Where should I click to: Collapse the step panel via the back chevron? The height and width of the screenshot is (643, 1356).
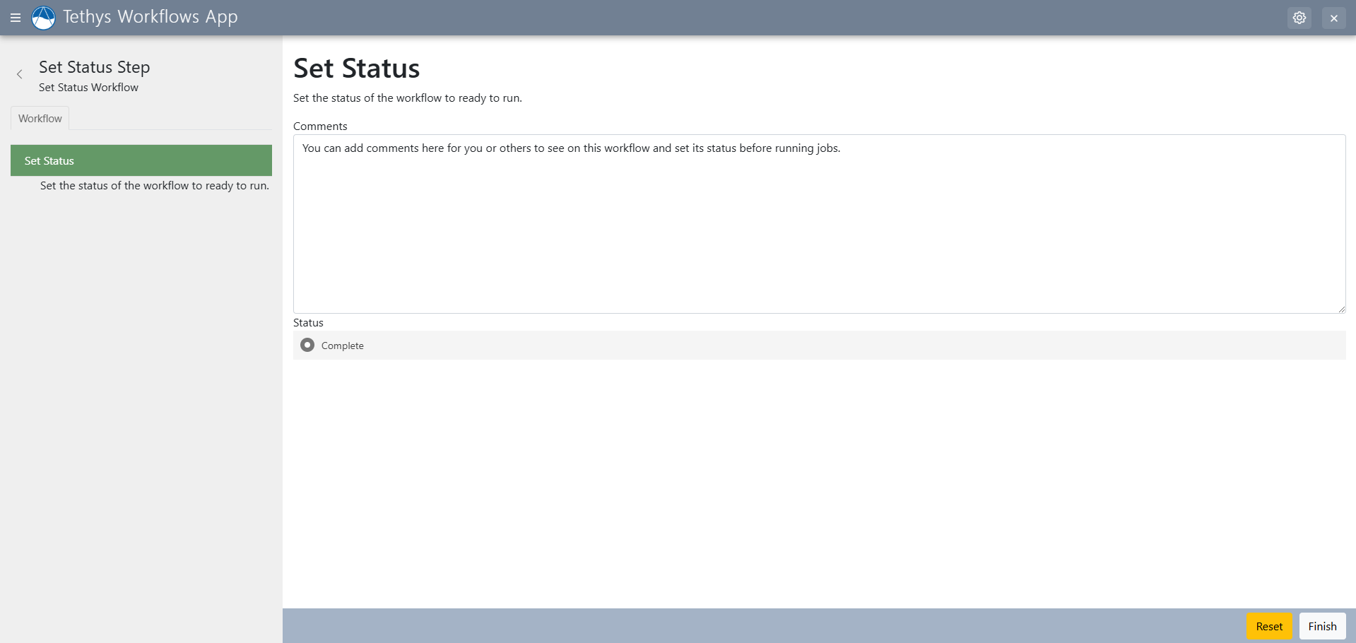click(x=19, y=73)
